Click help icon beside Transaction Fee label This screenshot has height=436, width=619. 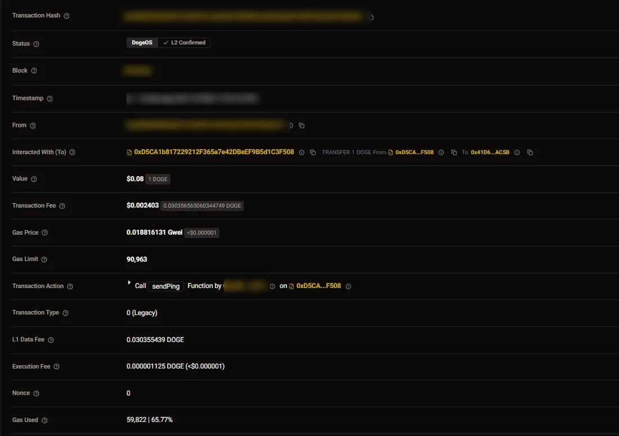[x=62, y=206]
